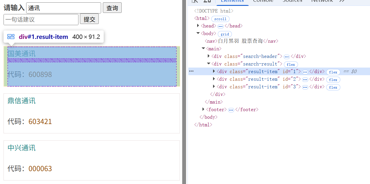The height and width of the screenshot is (184, 370).
Task: Click ellipsis inside result-item id="3"
Action: [305, 87]
